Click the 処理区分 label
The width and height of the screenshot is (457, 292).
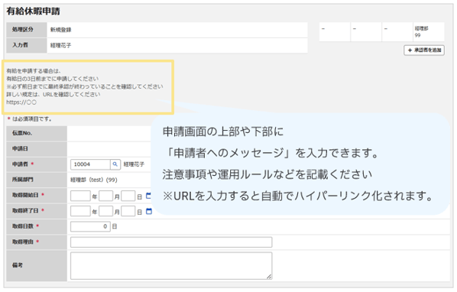[x=22, y=30]
